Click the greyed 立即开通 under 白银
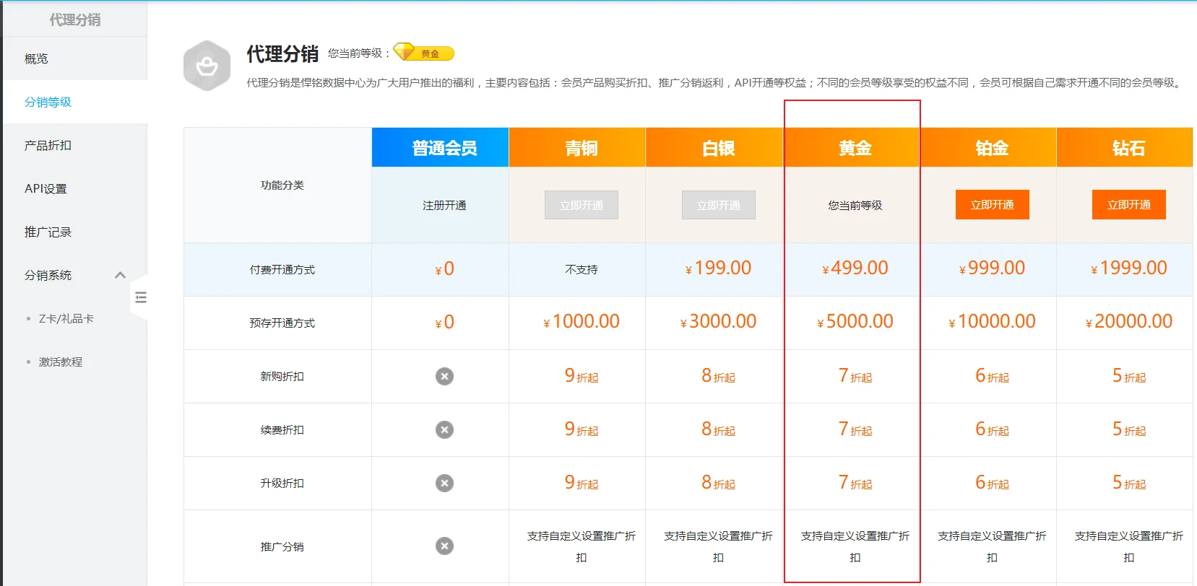1197x586 pixels. [718, 205]
